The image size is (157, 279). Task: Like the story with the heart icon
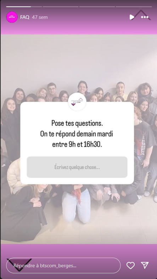[x=130, y=265]
